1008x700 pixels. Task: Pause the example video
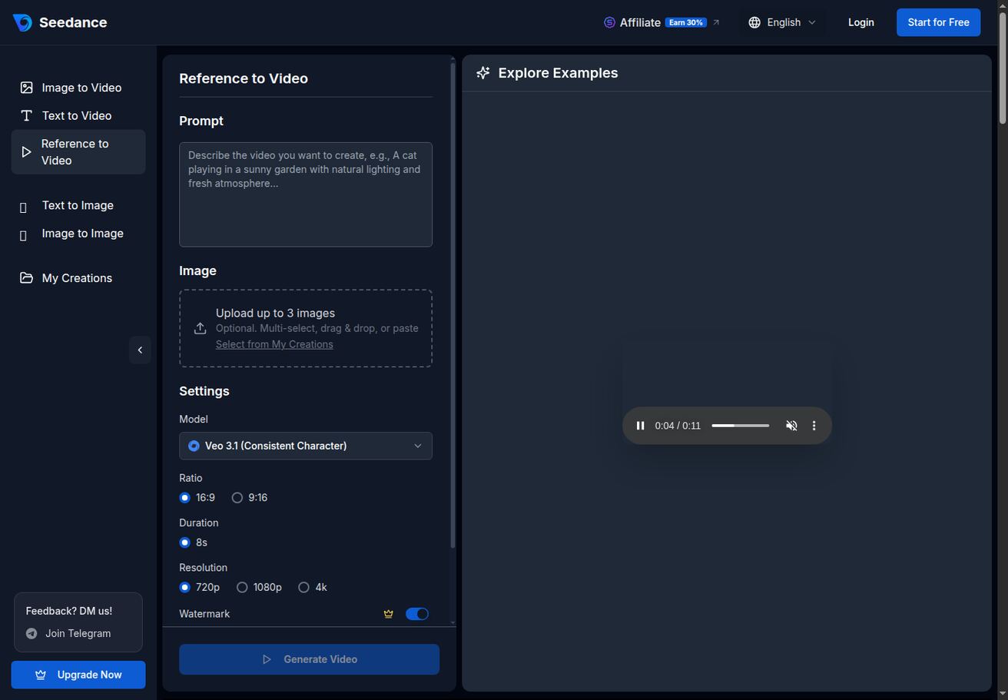tap(640, 426)
